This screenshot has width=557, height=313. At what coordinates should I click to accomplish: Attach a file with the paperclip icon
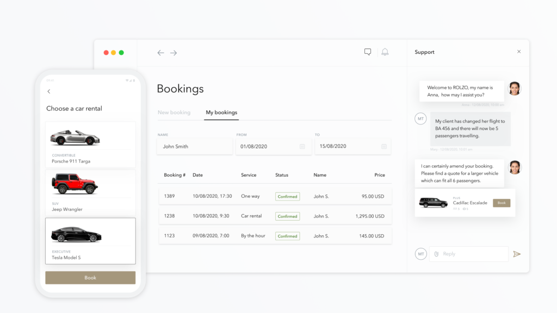(436, 254)
